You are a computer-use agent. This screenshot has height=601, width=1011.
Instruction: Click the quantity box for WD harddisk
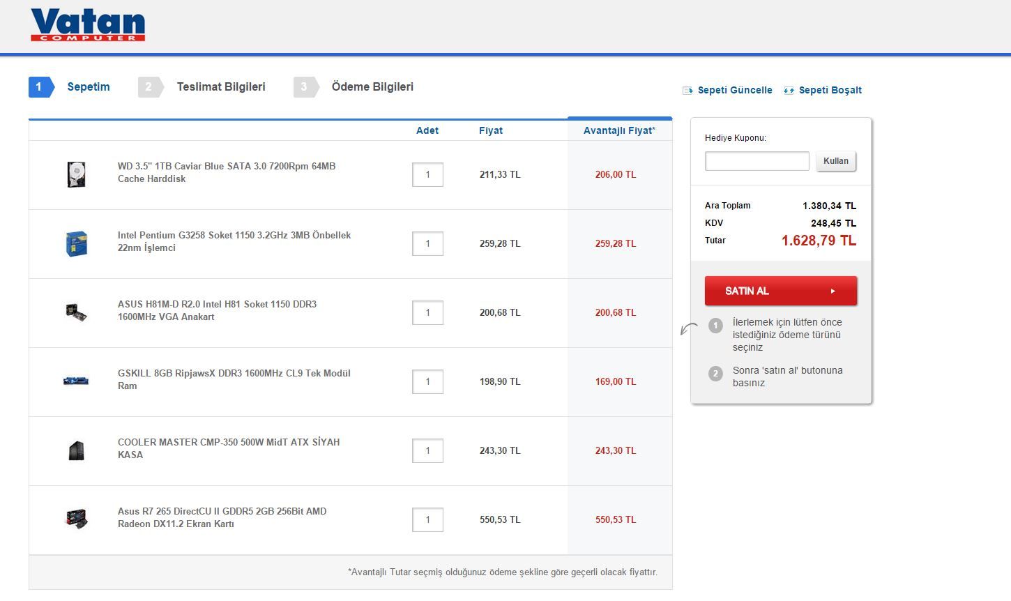pos(427,175)
